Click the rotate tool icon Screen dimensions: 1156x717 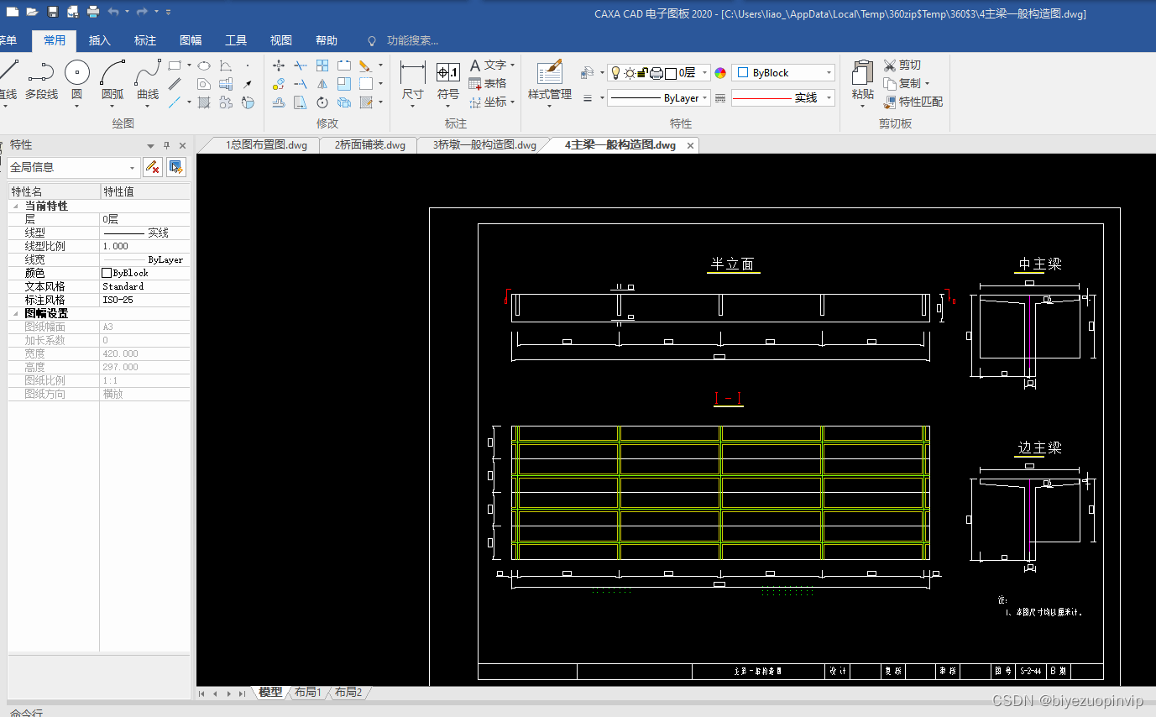pos(322,102)
